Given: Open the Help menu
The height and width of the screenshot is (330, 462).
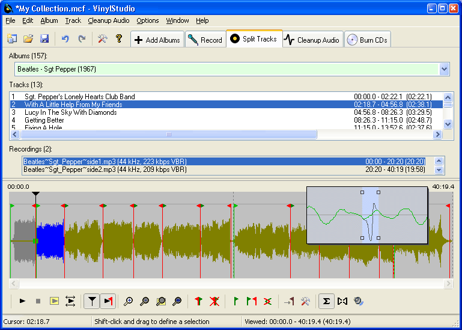Looking at the screenshot, I should pos(202,20).
